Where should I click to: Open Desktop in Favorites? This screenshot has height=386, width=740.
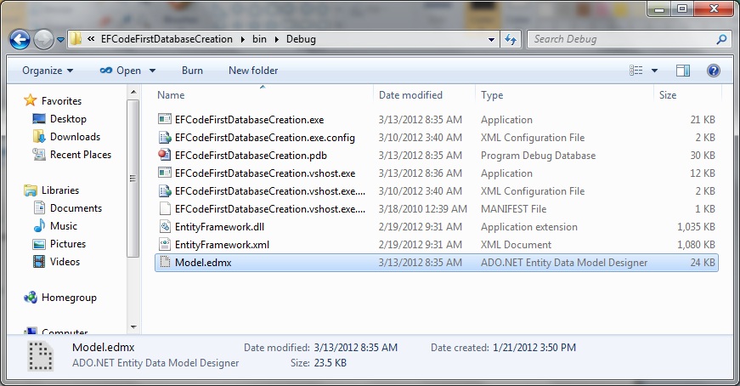(69, 118)
